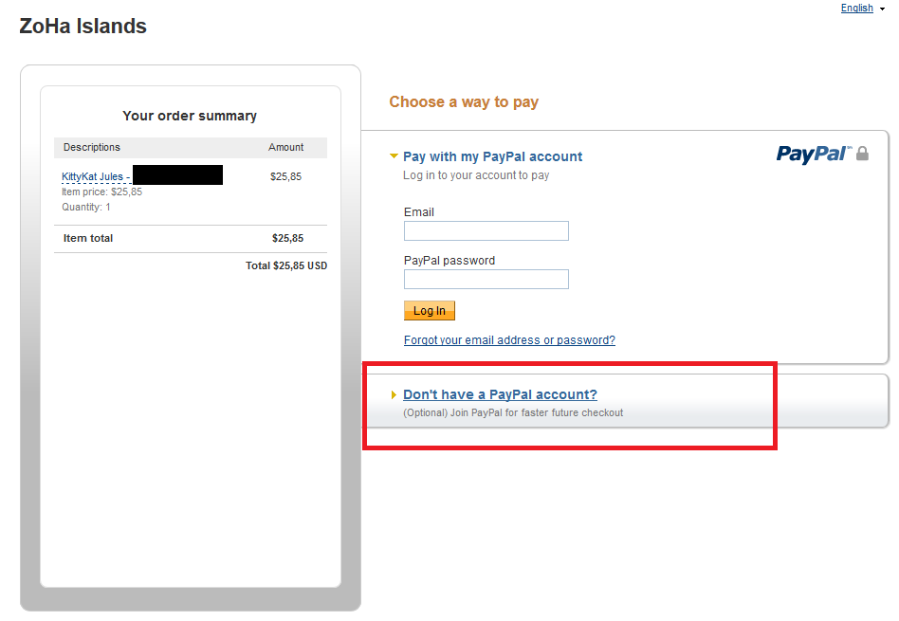
Task: Open the Don't have a PayPal account link
Action: point(500,394)
